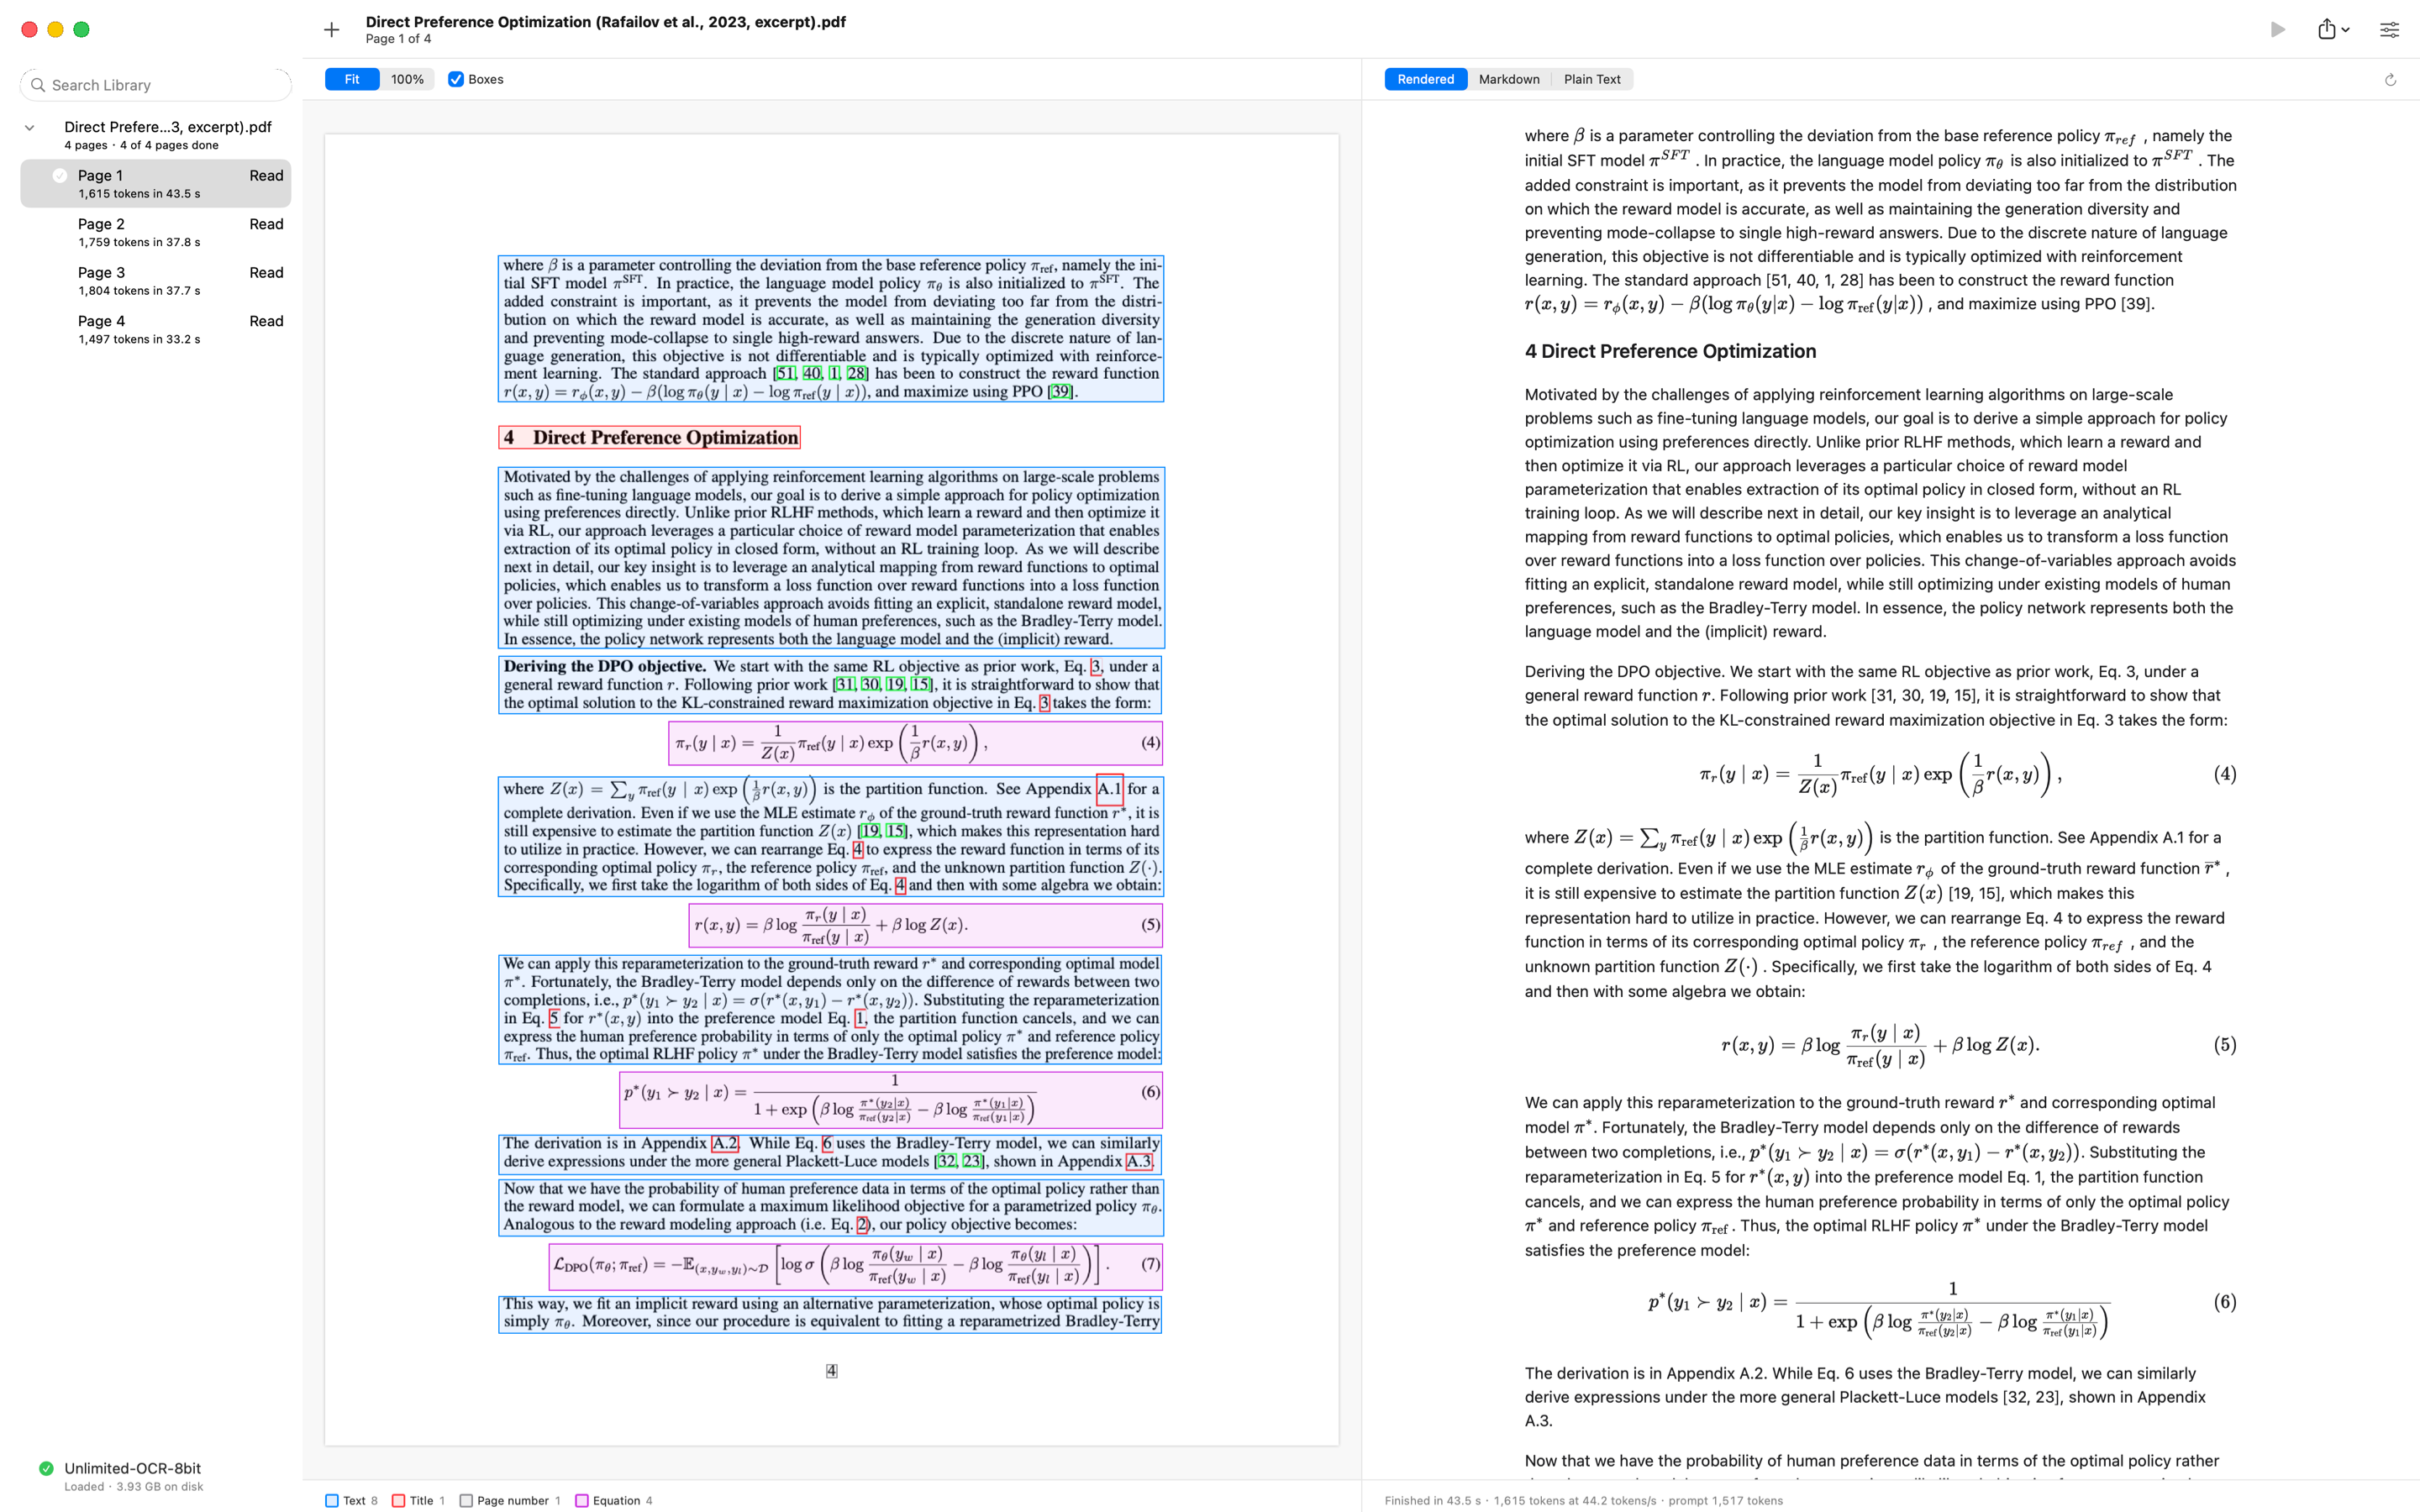2420x1512 pixels.
Task: Open the share export icon
Action: tap(2327, 29)
